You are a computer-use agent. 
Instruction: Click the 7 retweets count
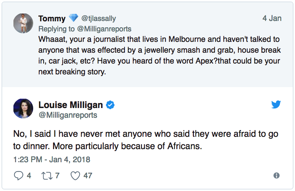pos(57,175)
